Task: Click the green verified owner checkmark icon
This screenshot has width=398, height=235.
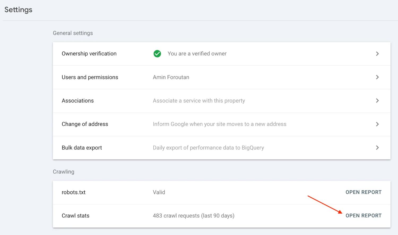Action: point(157,54)
